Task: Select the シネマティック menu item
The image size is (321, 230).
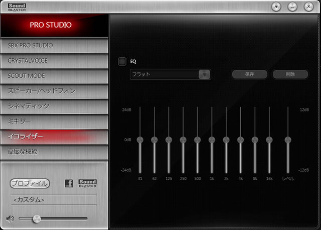Action: tap(55, 106)
